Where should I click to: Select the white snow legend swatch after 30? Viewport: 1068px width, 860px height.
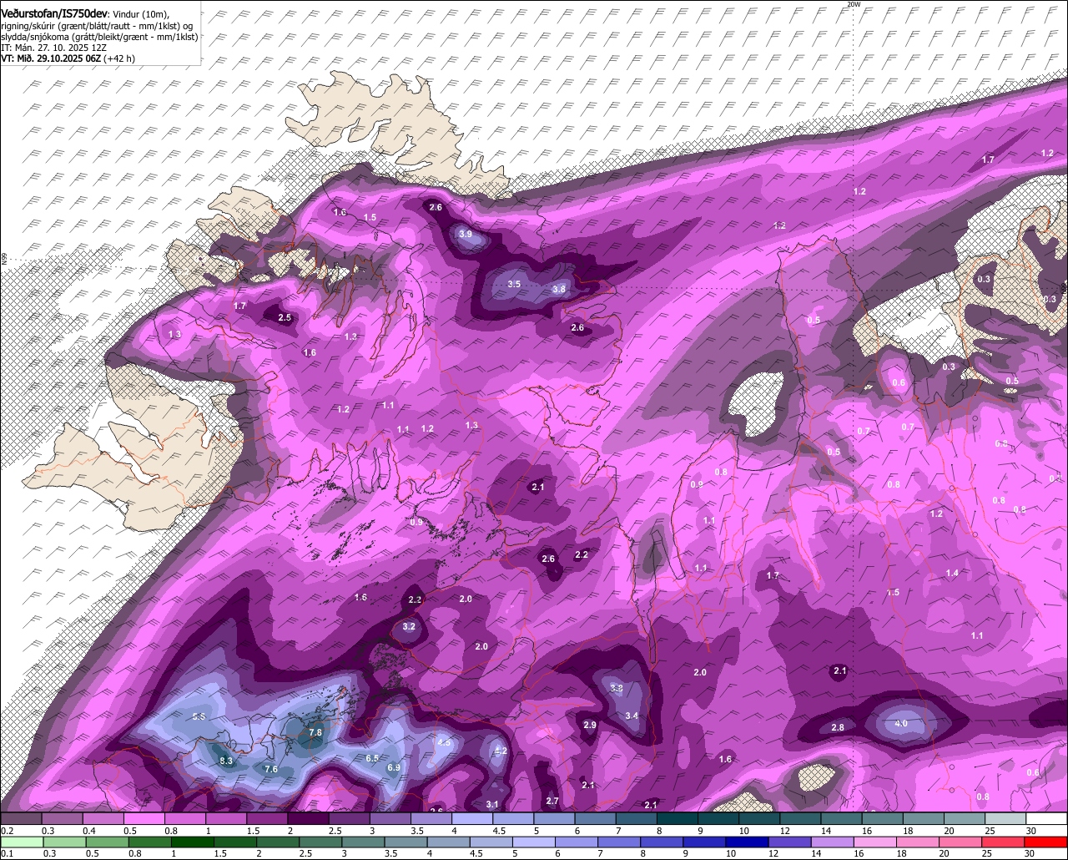point(1046,818)
